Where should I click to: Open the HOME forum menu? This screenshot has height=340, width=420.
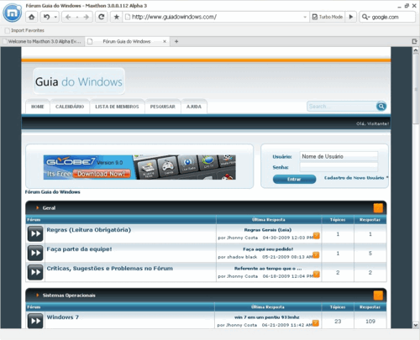pyautogui.click(x=38, y=107)
